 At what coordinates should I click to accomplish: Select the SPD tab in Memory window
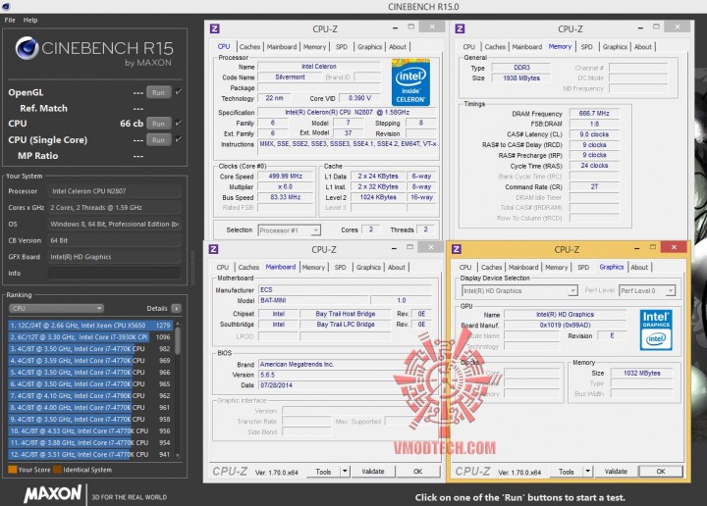tap(586, 47)
